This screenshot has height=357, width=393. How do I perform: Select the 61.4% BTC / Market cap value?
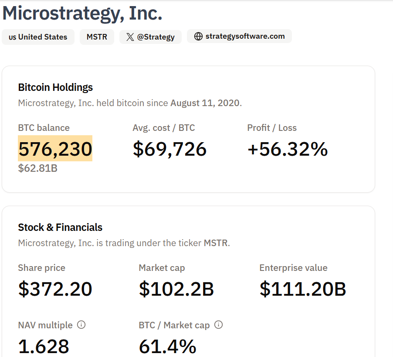pos(167,346)
